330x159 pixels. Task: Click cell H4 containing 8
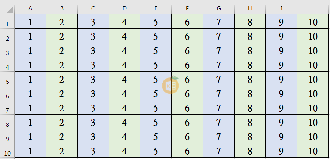click(x=250, y=64)
